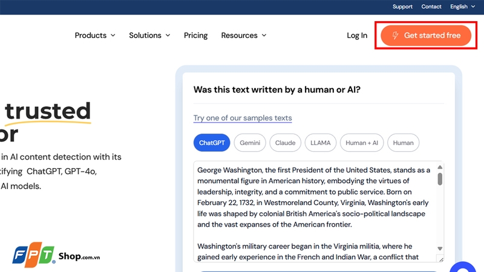Select the Claude sample tab
The height and width of the screenshot is (272, 484).
click(285, 143)
